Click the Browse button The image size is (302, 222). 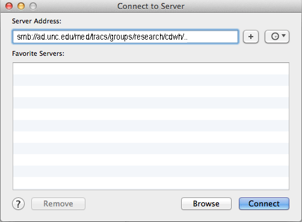click(x=206, y=204)
